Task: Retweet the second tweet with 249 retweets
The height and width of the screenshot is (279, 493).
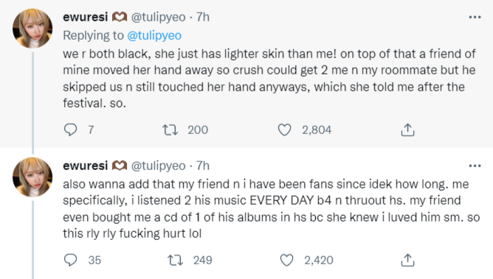Action: pos(175,260)
